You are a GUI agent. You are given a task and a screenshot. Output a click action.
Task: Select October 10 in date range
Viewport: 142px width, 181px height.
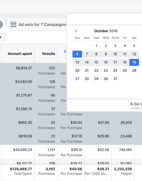point(115,54)
